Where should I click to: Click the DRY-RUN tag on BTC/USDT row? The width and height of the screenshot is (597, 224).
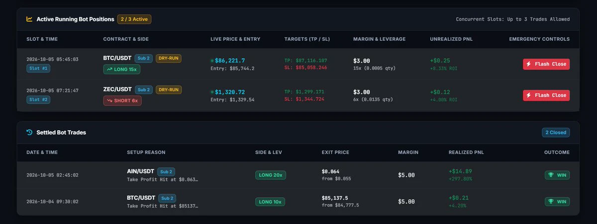pos(169,59)
